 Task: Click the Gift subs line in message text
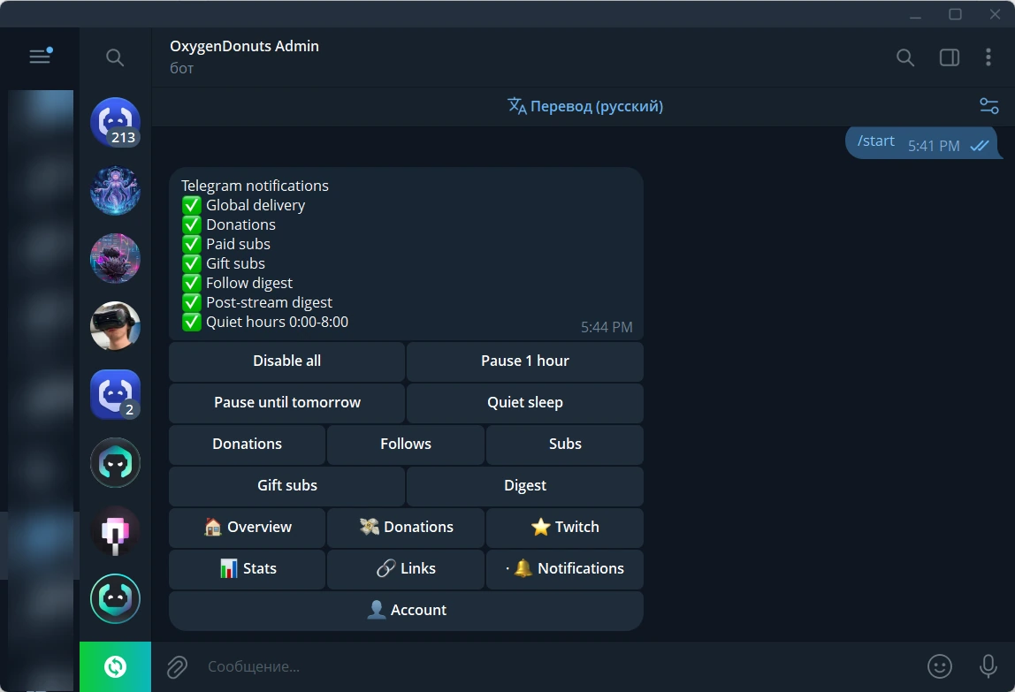tap(224, 263)
